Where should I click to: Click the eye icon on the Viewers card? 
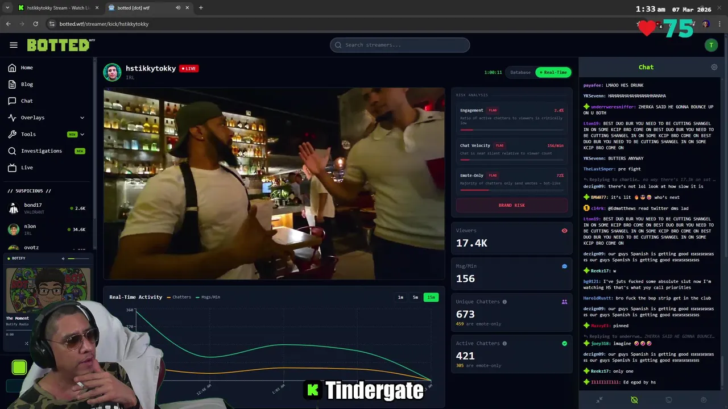564,231
